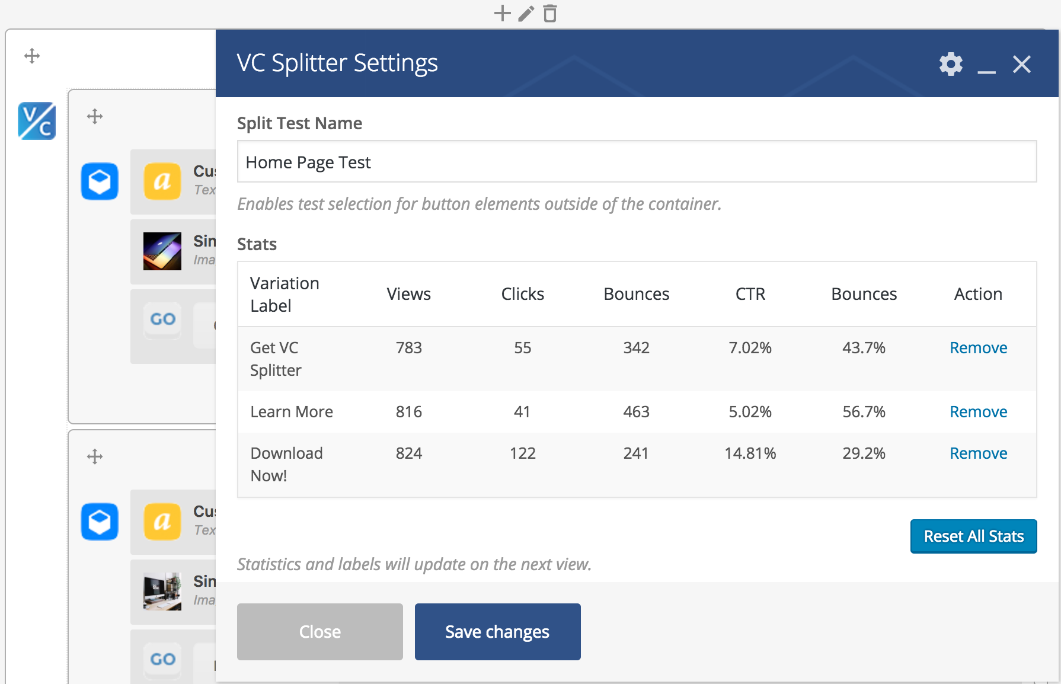The width and height of the screenshot is (1061, 684).
Task: Click the pencil edit icon at top
Action: (526, 13)
